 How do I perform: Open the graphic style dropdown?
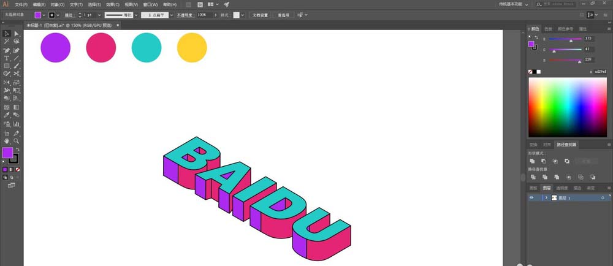242,15
